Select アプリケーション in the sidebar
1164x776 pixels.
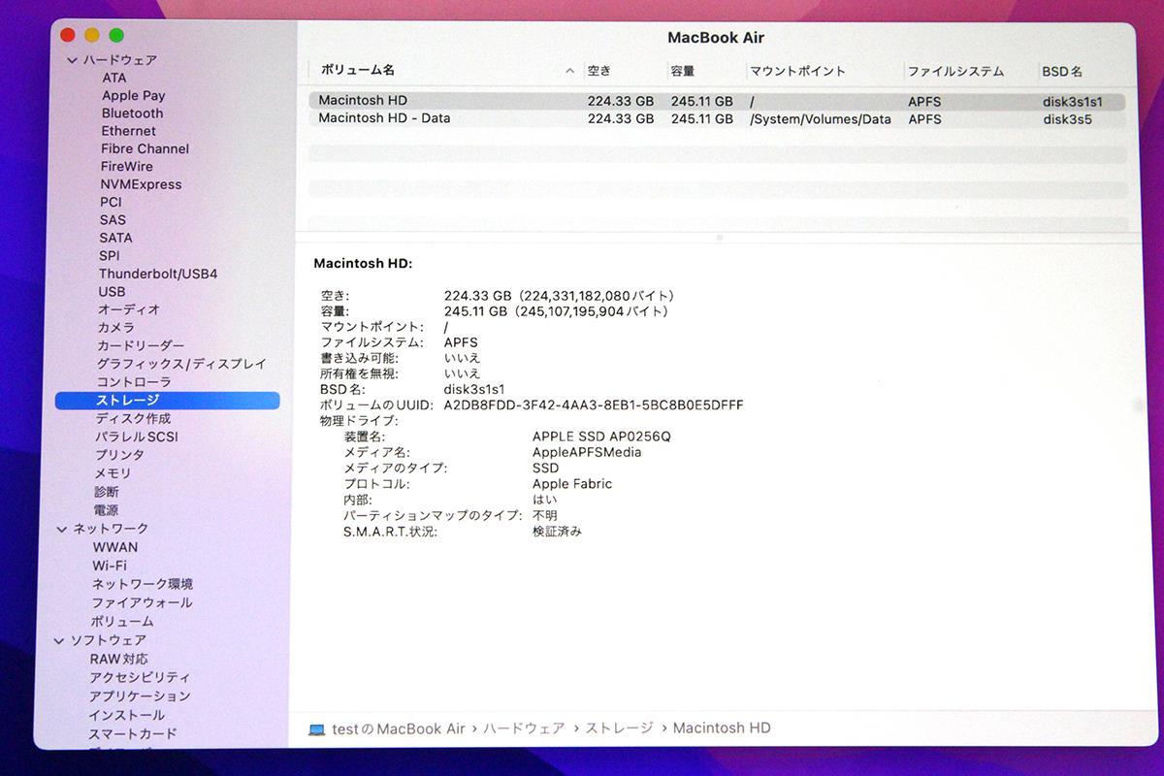[x=140, y=696]
